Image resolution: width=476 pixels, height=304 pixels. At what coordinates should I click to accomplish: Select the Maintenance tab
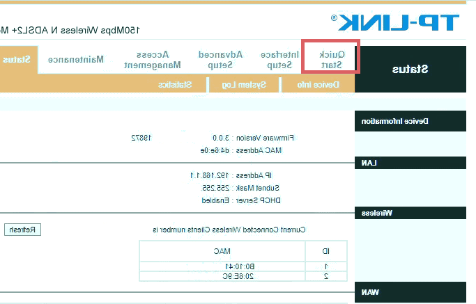[x=75, y=59]
